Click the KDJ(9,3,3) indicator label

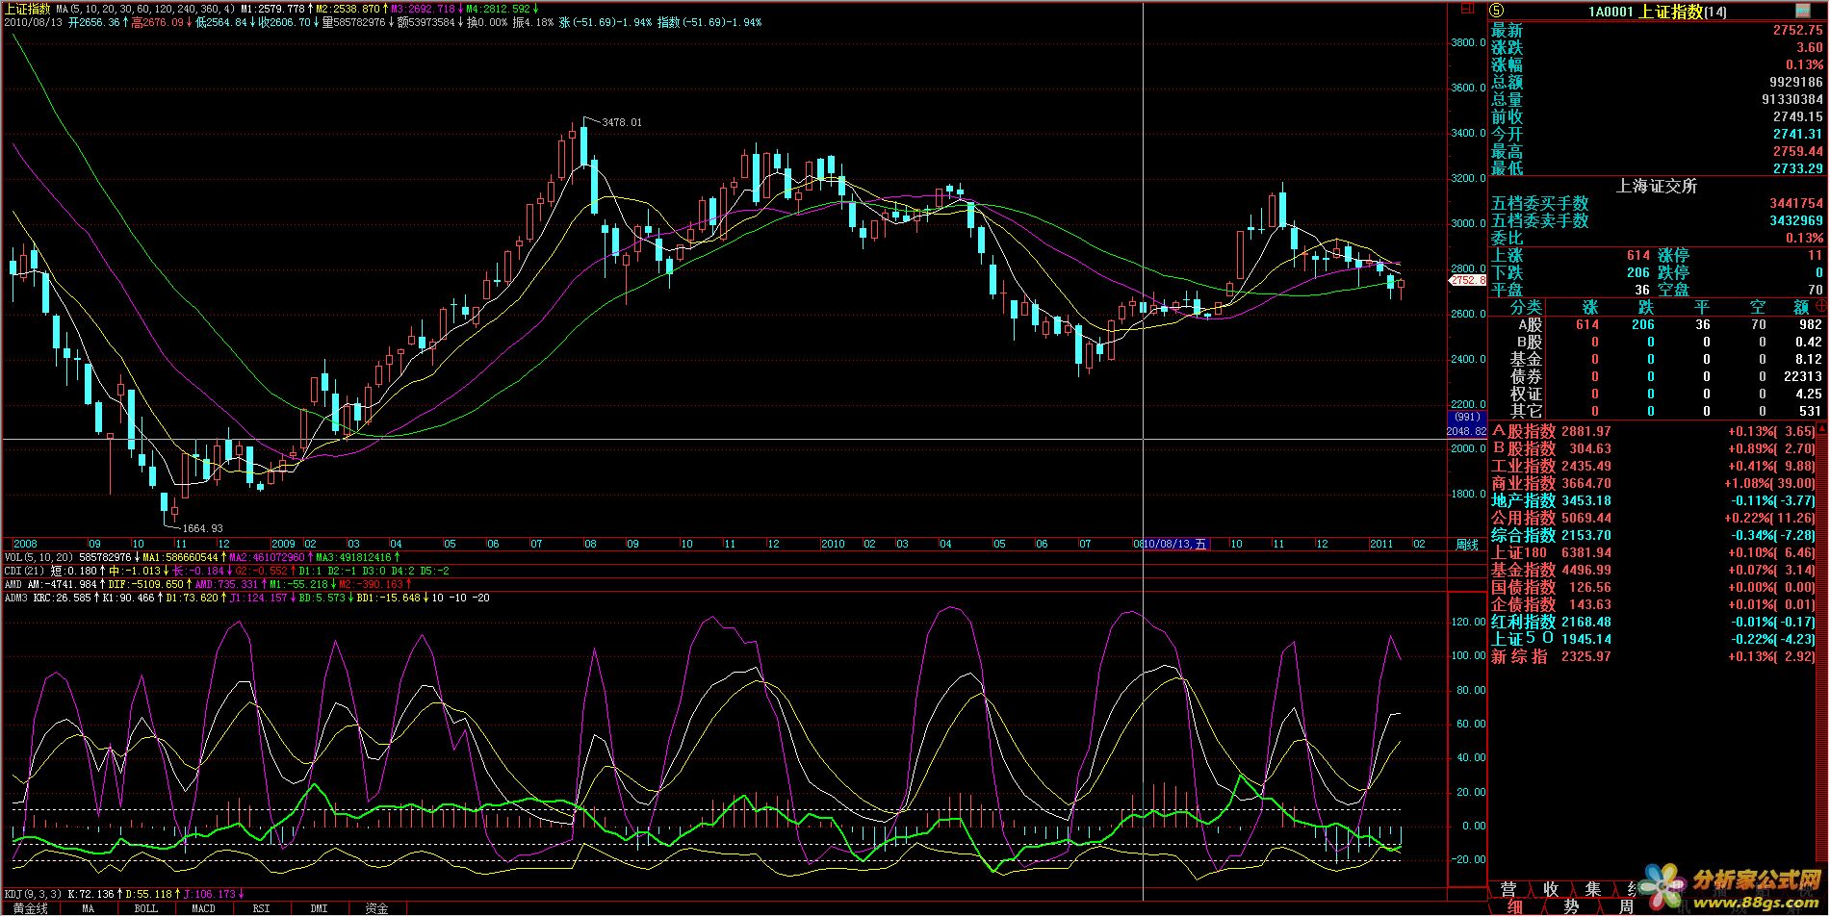32,895
